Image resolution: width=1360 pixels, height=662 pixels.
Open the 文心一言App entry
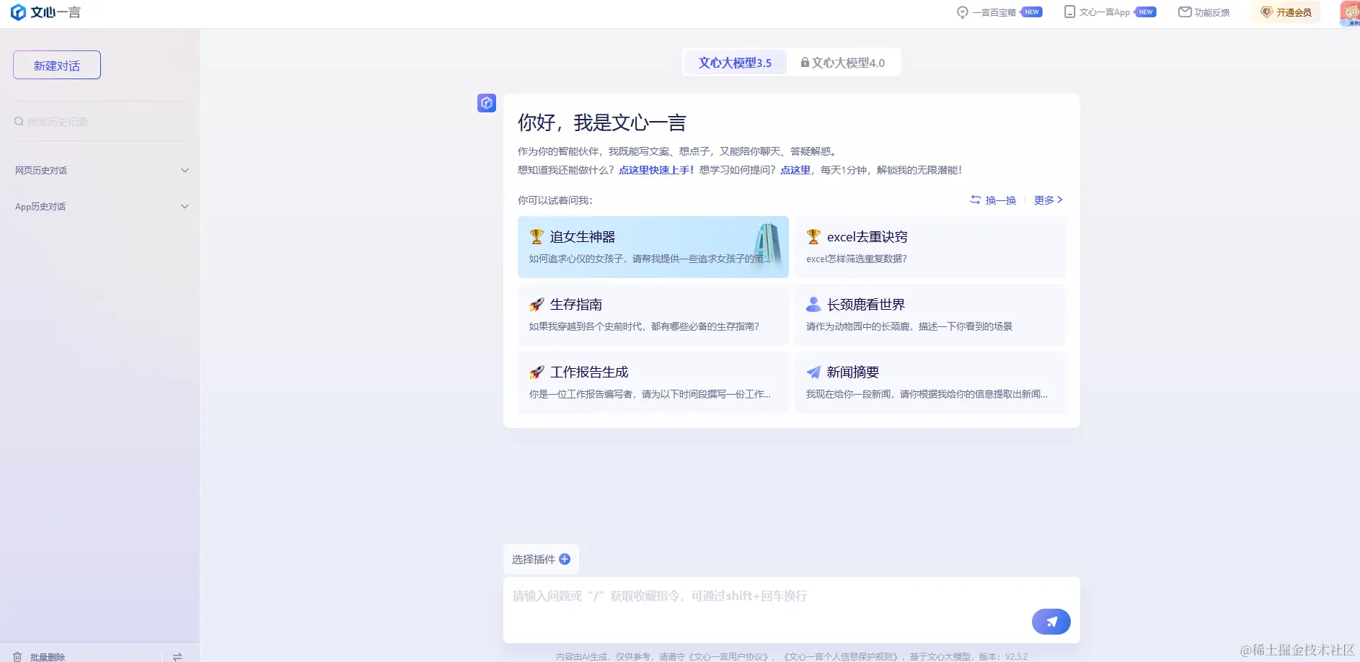(x=1110, y=12)
